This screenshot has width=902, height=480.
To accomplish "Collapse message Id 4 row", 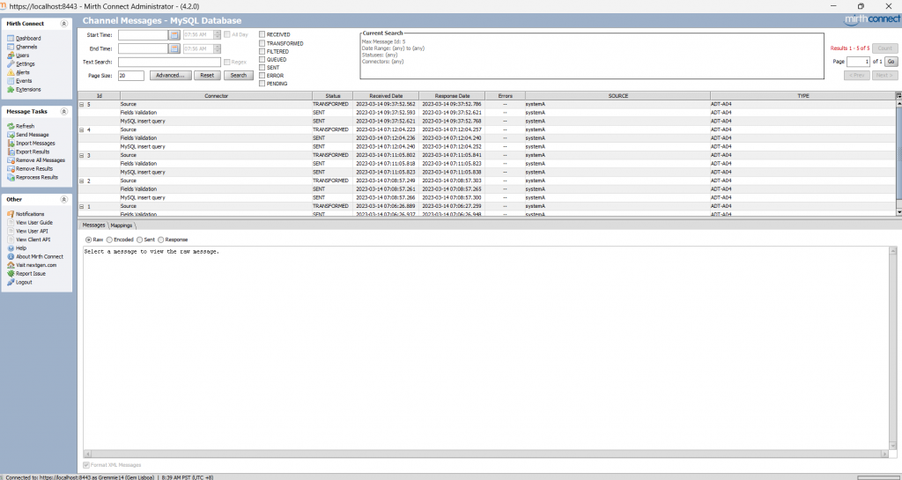I will tap(81, 130).
